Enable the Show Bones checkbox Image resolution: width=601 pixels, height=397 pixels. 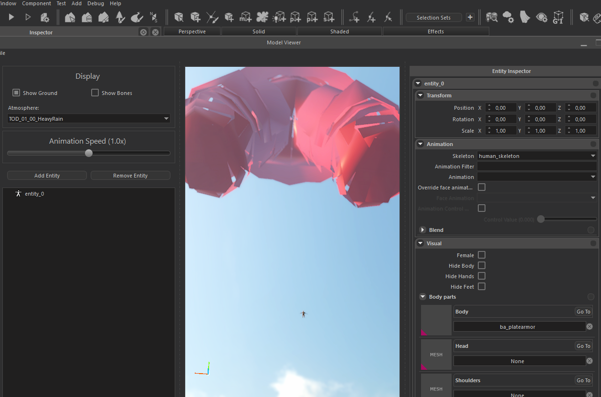click(95, 93)
